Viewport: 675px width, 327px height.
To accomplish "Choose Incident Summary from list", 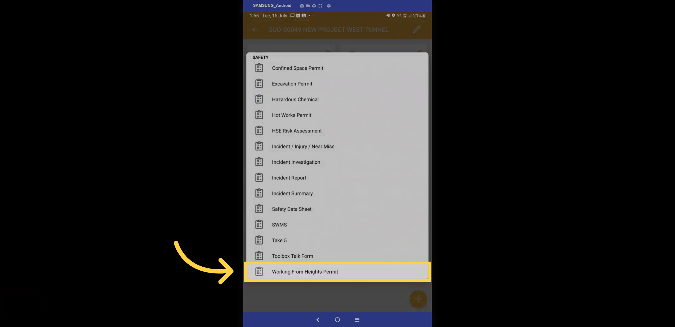I will click(337, 194).
